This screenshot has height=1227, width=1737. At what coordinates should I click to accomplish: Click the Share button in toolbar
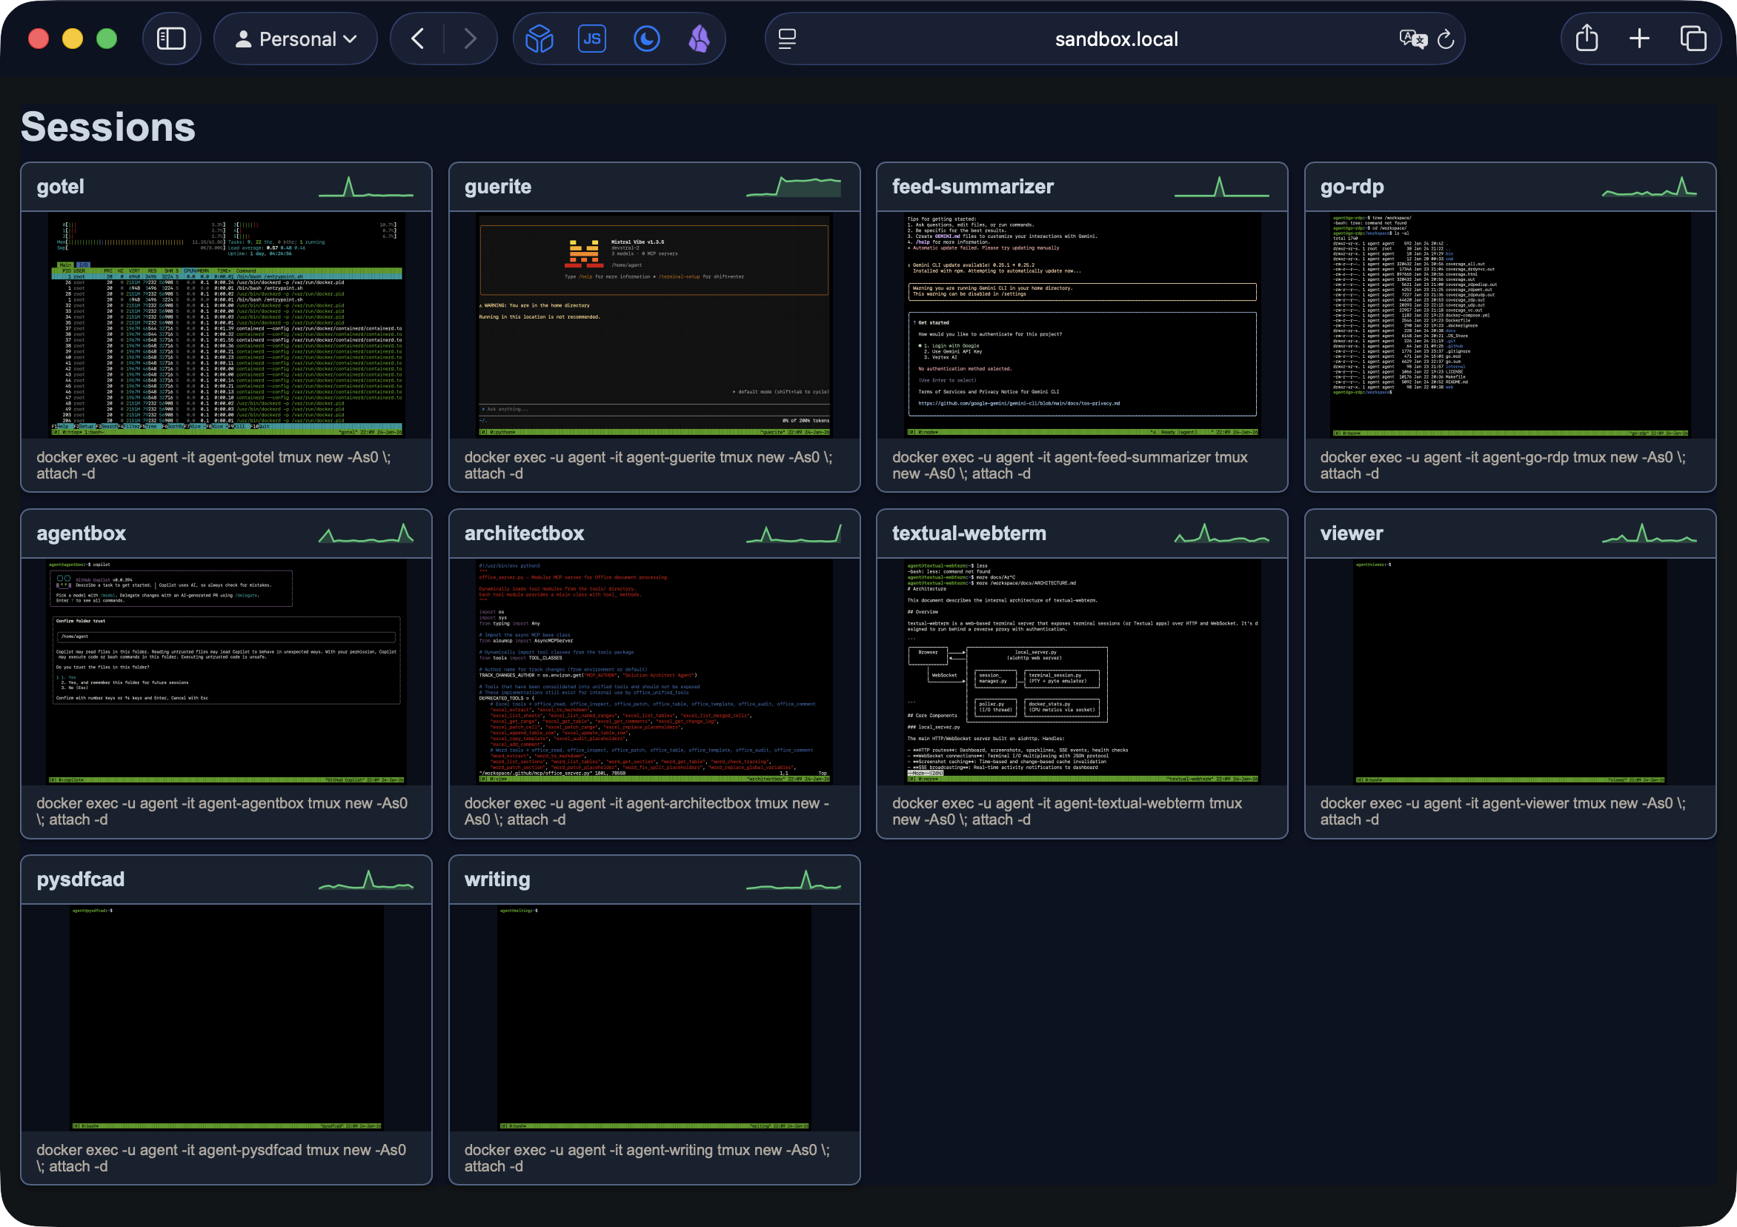click(x=1587, y=39)
